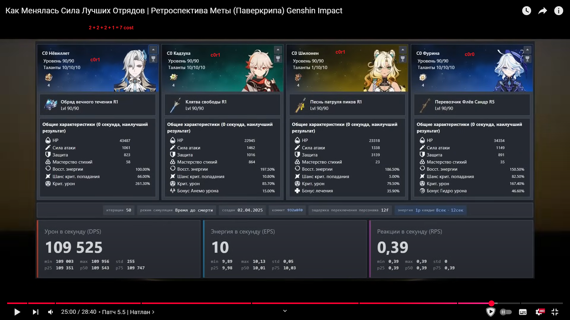Click the trophy icon on the Шилонен card
This screenshot has height=320, width=570.
tap(403, 59)
